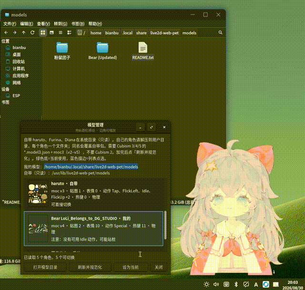Jump to the home path segment
Screen dimensions: 305x290
[96, 33]
